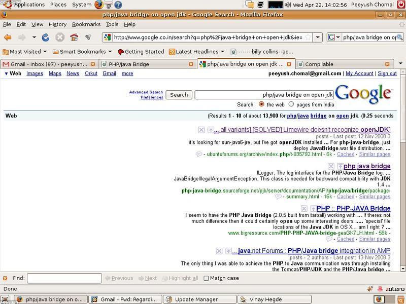The image size is (406, 304).
Task: Promote the java.net Forums result with arrow icon
Action: [228, 251]
